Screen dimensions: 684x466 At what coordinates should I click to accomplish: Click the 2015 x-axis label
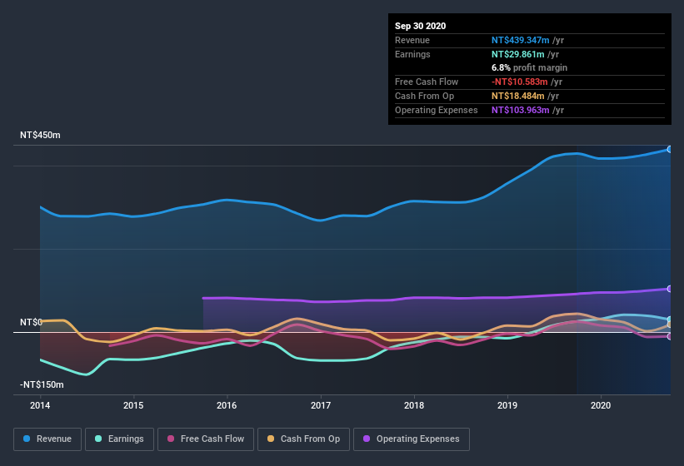click(x=133, y=405)
